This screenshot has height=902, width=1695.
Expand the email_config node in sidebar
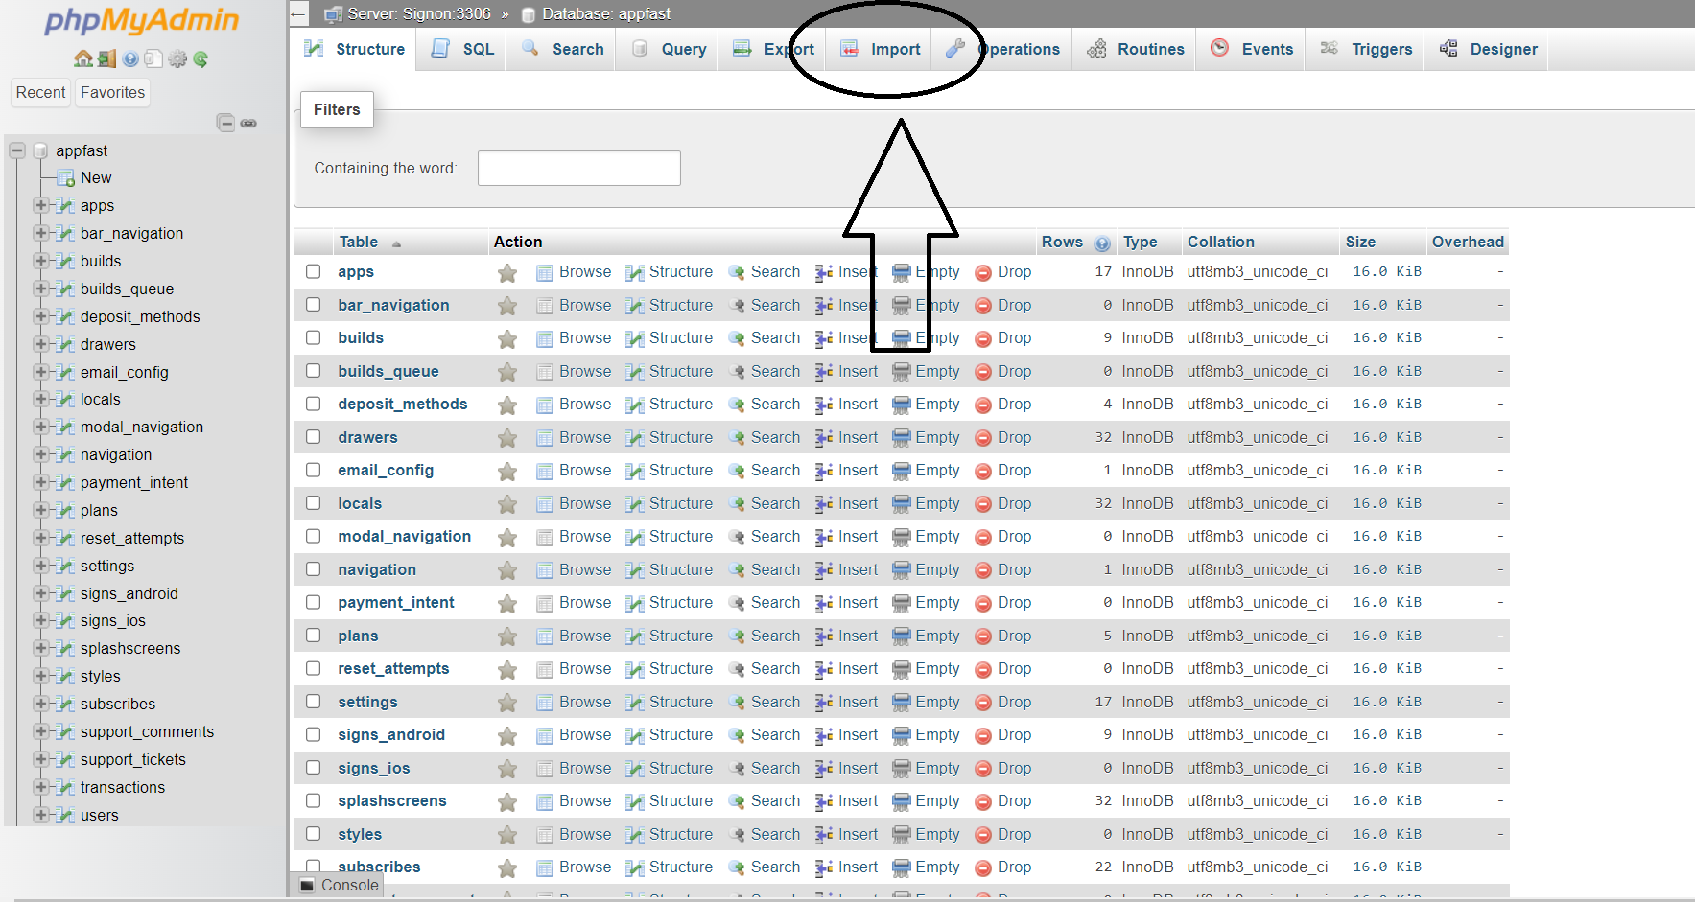pos(40,372)
